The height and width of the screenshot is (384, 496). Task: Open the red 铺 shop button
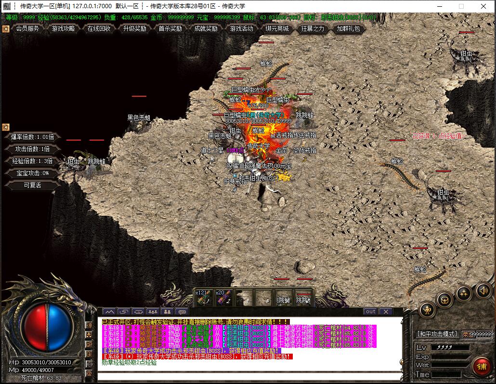pyautogui.click(x=482, y=367)
